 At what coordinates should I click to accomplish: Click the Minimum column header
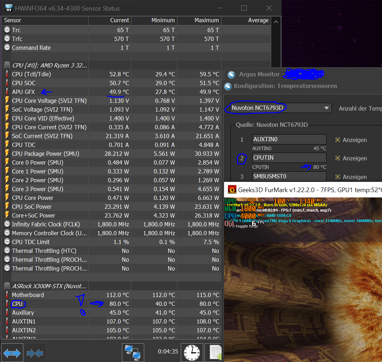pos(154,20)
